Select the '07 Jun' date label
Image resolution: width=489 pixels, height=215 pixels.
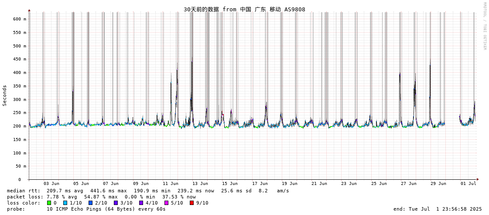pos(111,184)
